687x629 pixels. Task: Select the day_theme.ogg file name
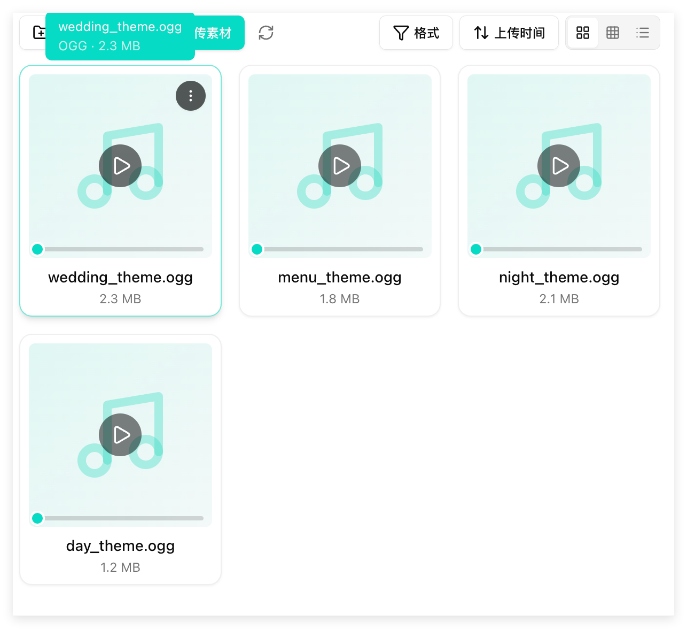coord(120,546)
